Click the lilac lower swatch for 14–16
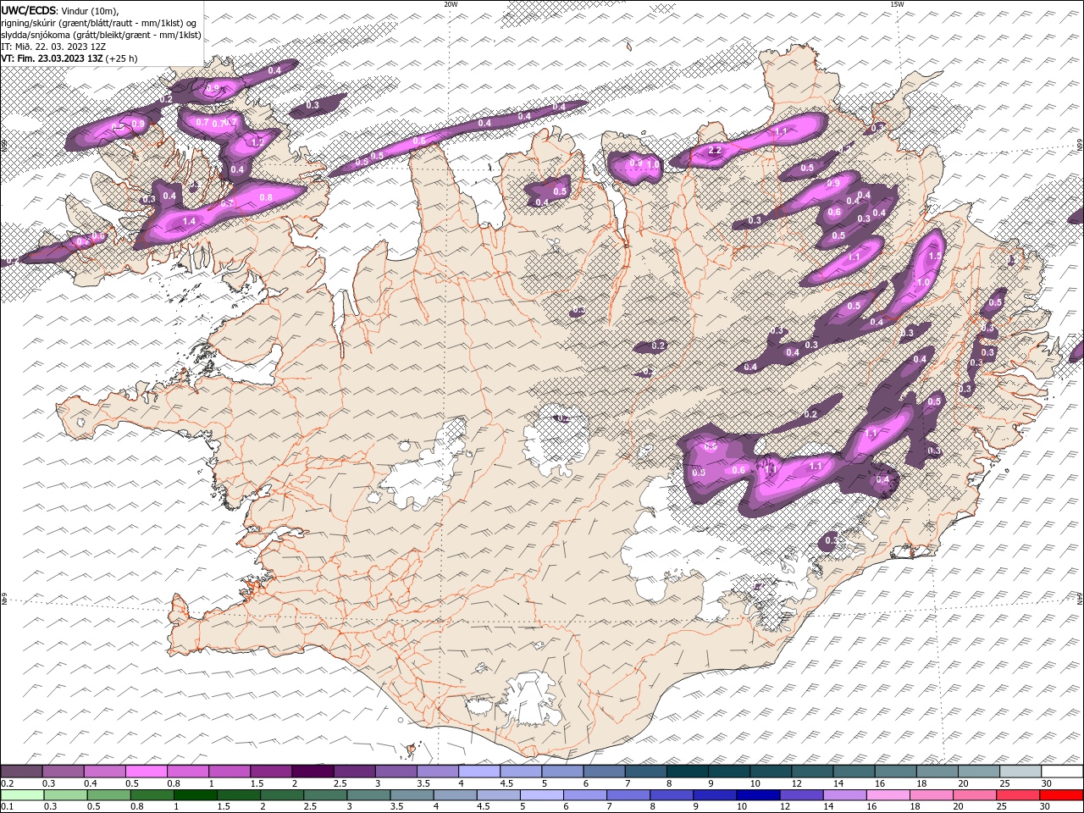 point(843,794)
